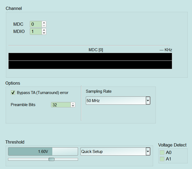Screen dimensions: 192x169
Task: Click the MDIO channel value field
Action: click(36, 31)
